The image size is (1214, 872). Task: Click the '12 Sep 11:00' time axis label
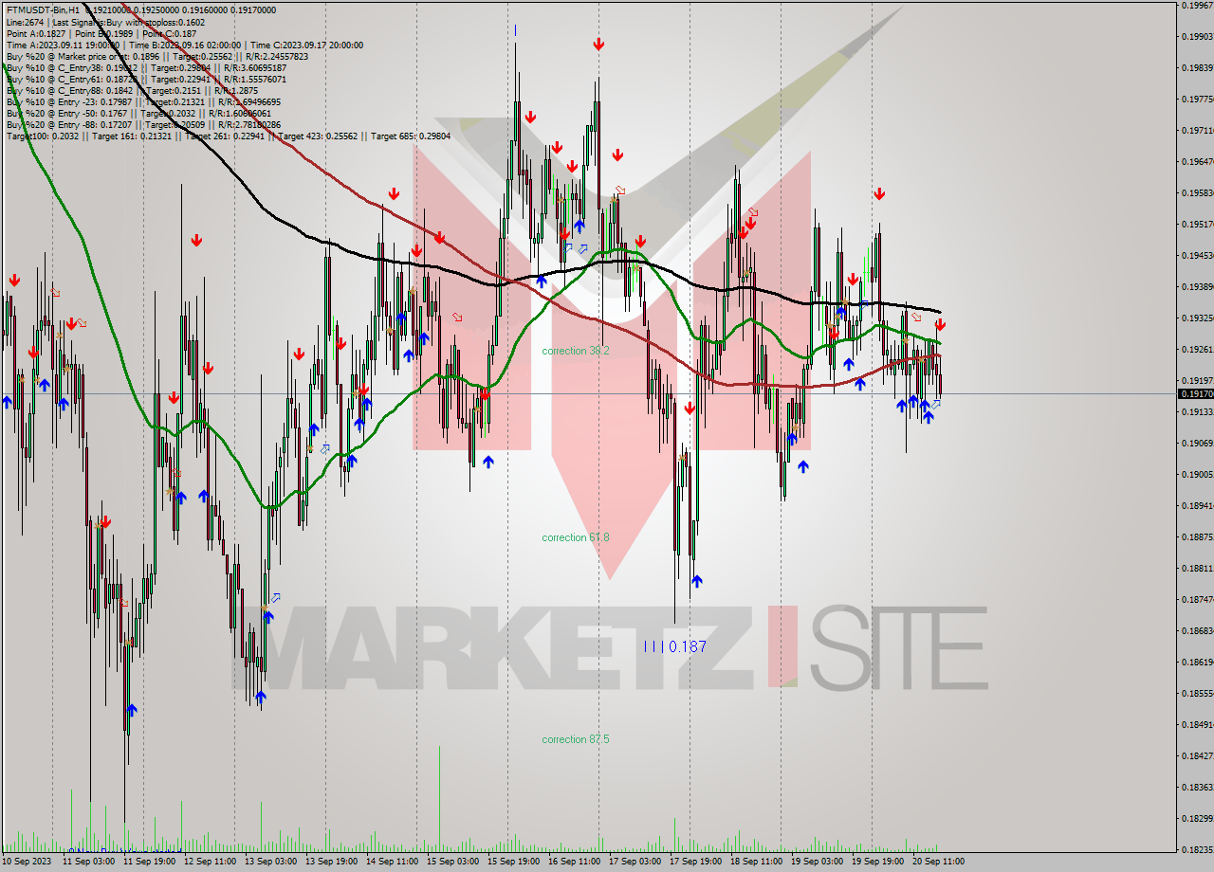click(210, 862)
